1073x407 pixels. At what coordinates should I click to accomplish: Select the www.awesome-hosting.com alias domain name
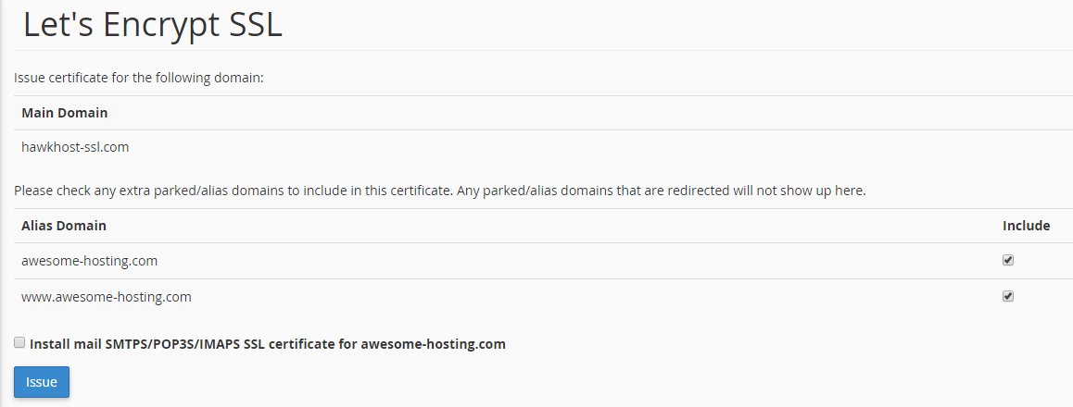pos(106,297)
